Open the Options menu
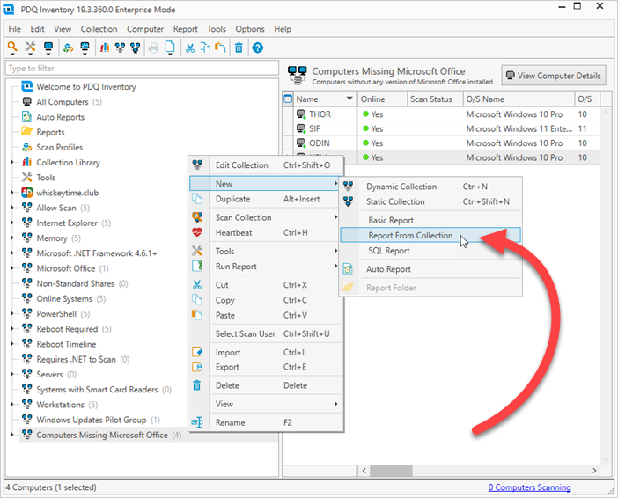The image size is (618, 498). pyautogui.click(x=250, y=29)
